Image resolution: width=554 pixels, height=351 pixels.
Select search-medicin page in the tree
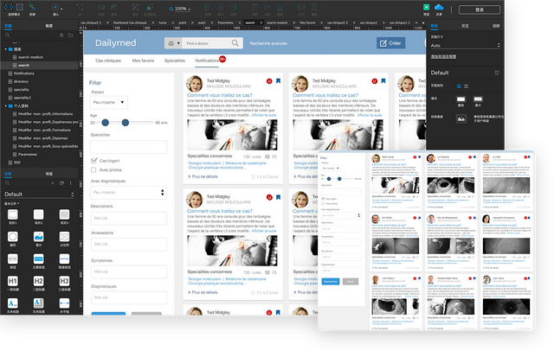(x=30, y=57)
